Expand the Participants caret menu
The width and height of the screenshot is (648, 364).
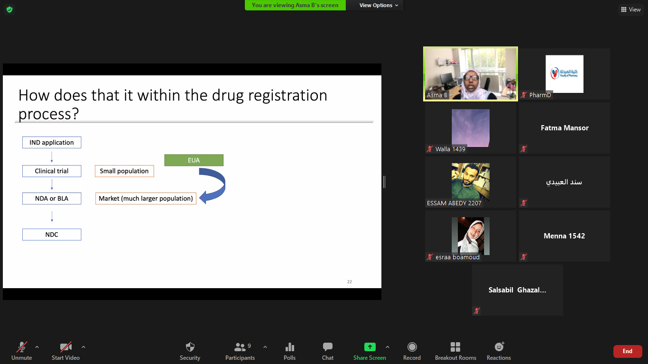coord(265,347)
